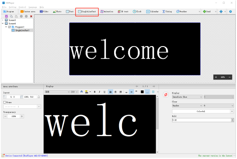The image size is (237, 159).
Task: Click the blue cross-arrows move icon
Action: click(x=221, y=11)
